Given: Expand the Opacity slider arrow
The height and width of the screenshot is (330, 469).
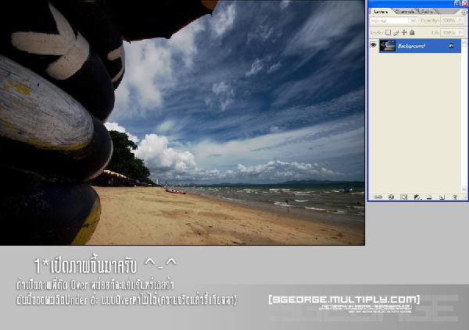Looking at the screenshot, I should click(x=461, y=20).
